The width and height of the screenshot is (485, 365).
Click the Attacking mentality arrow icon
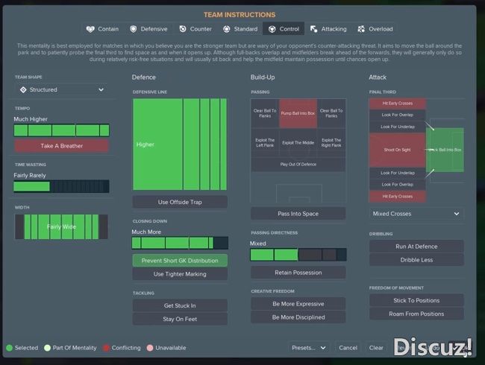point(313,29)
